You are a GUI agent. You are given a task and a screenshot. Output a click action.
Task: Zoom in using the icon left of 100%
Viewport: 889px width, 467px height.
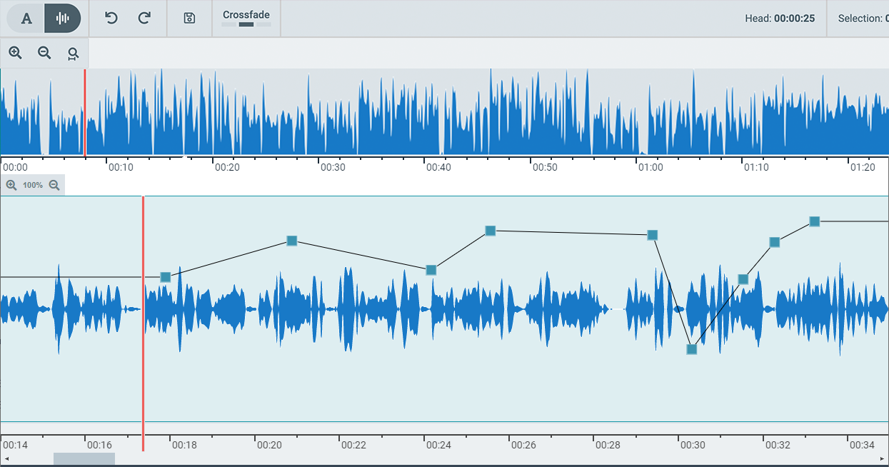click(x=11, y=185)
